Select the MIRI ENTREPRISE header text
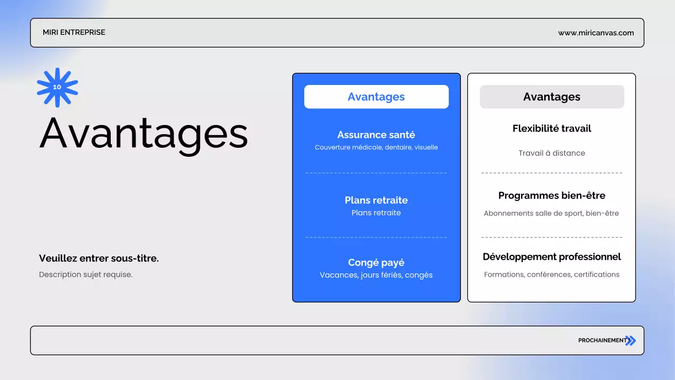This screenshot has width=675, height=380. point(74,33)
